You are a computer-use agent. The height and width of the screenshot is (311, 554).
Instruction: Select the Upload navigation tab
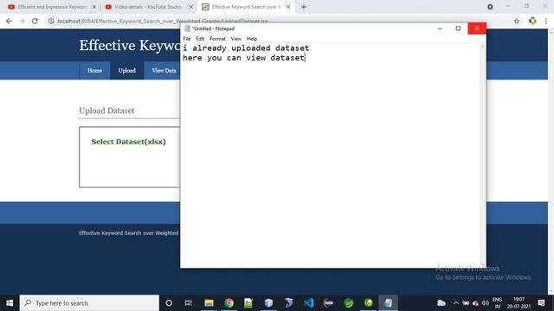click(127, 71)
